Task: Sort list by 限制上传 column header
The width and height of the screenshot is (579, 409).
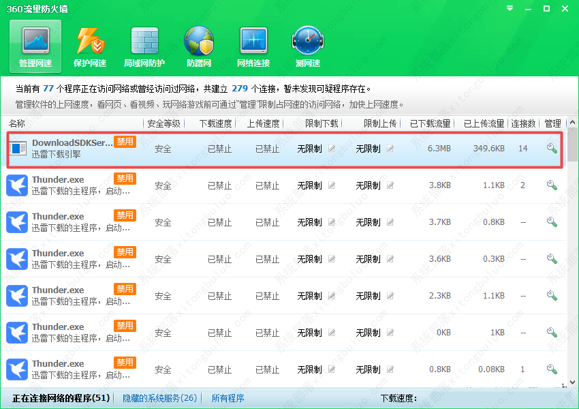Action: (x=380, y=123)
